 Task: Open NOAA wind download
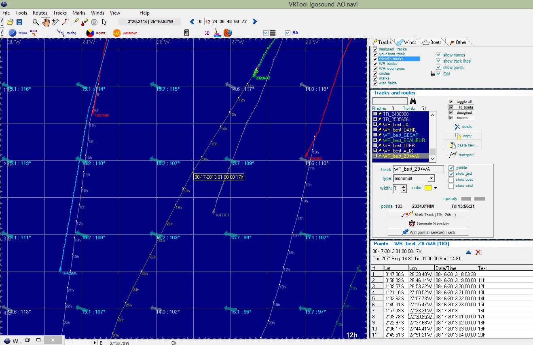tap(17, 33)
